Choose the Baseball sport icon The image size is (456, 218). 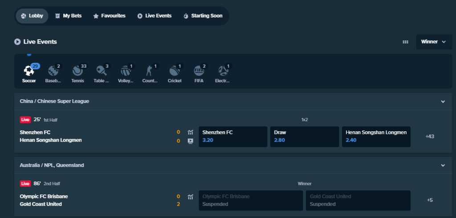tap(53, 71)
